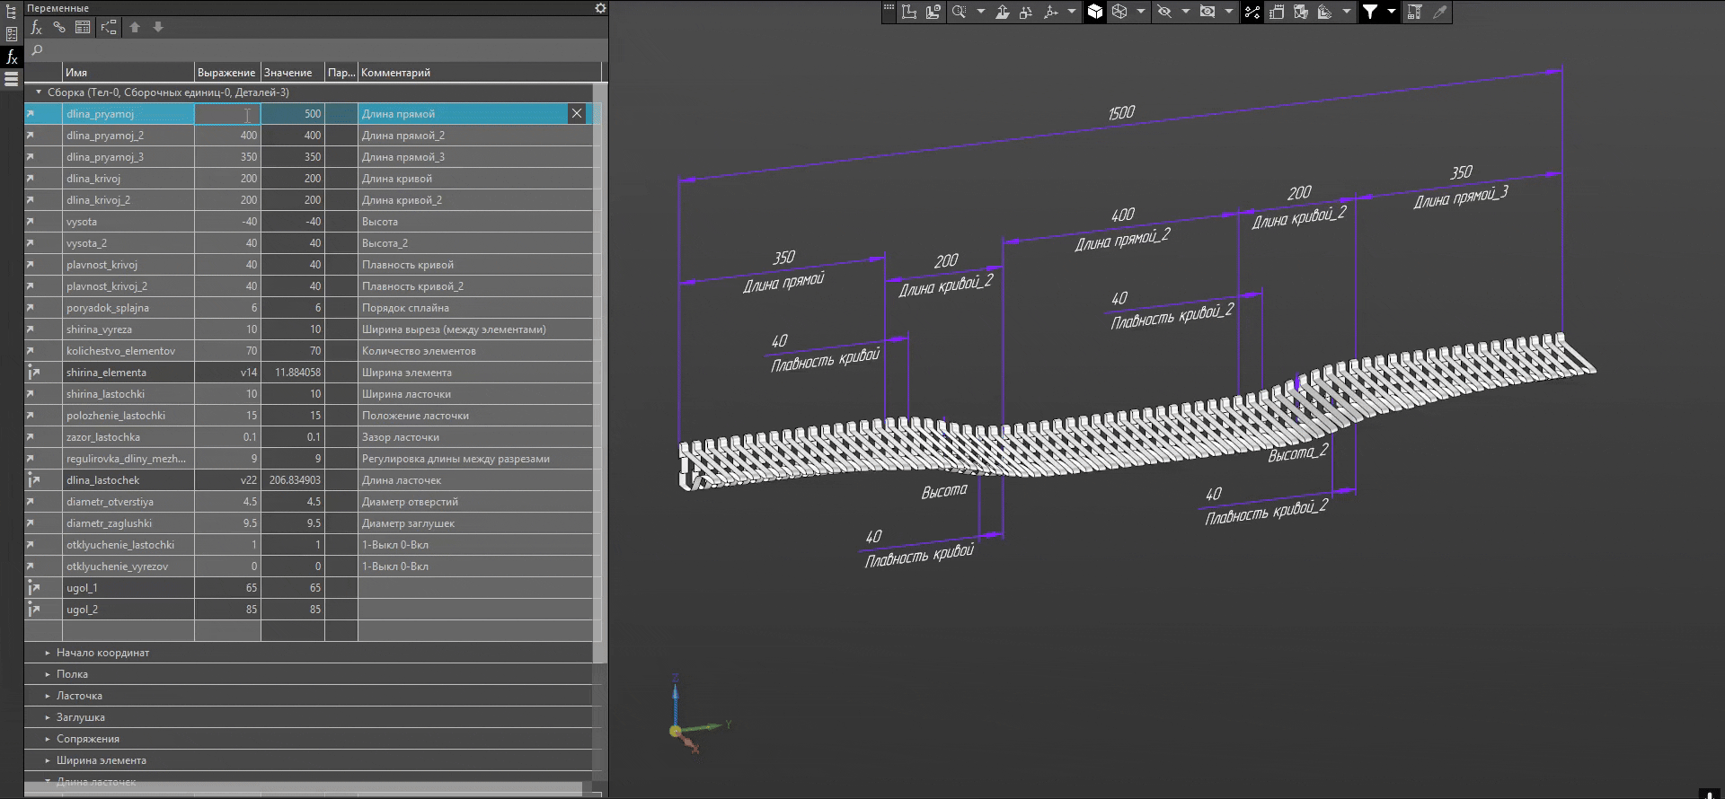Screen dimensions: 1725x799
Task: Select the kolichestvo_elementov variable row
Action: pyautogui.click(x=120, y=351)
